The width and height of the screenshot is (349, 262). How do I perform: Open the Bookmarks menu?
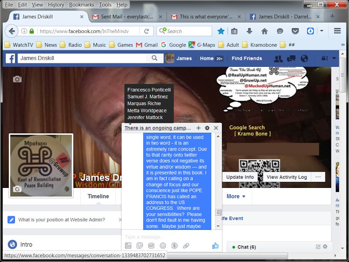[x=81, y=5]
